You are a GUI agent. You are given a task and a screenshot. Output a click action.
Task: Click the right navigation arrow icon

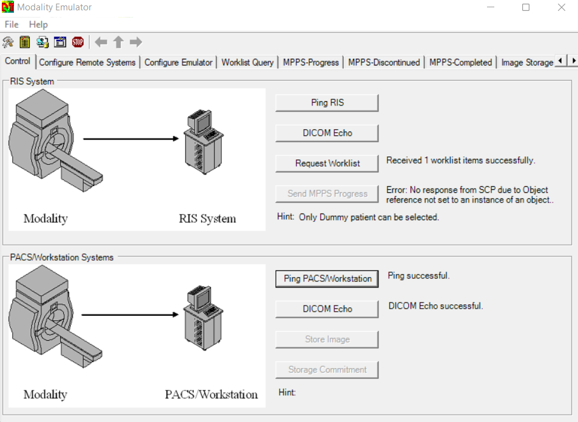pos(135,42)
